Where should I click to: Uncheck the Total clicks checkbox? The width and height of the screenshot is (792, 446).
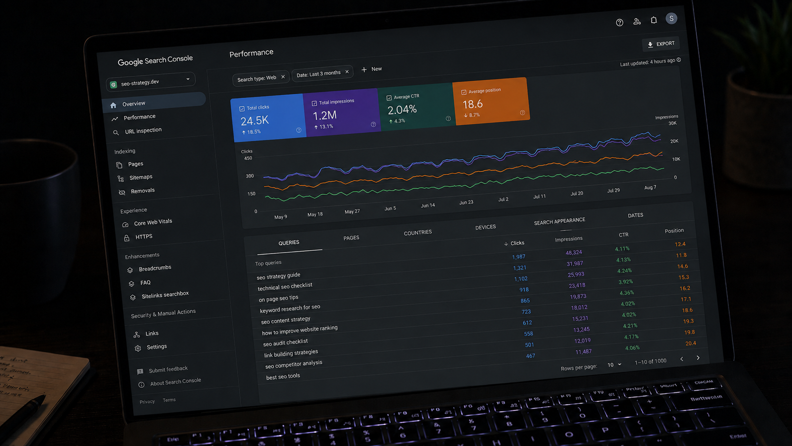click(x=242, y=109)
